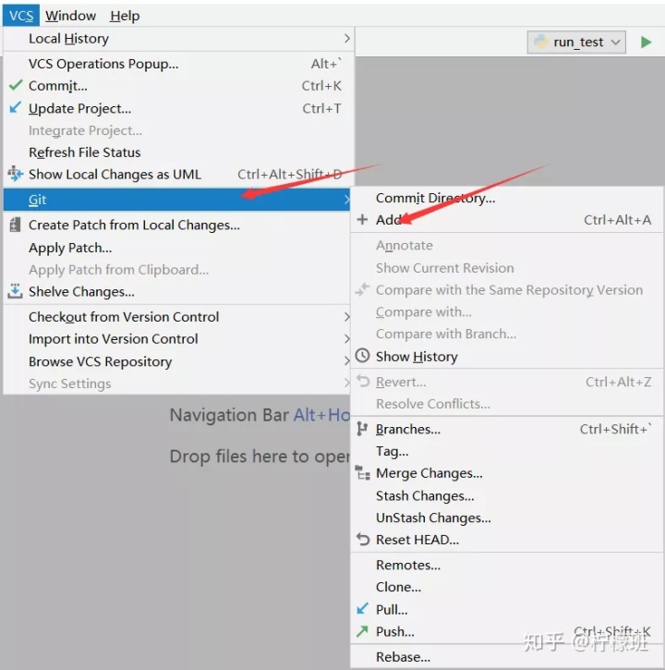Choose Clone... in Git submenu
Image resolution: width=665 pixels, height=670 pixels.
coord(507,587)
